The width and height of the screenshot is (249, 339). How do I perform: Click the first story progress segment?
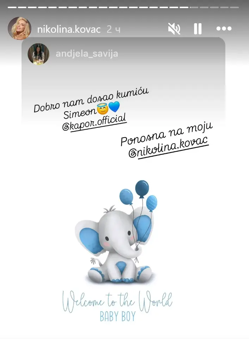coord(12,7)
